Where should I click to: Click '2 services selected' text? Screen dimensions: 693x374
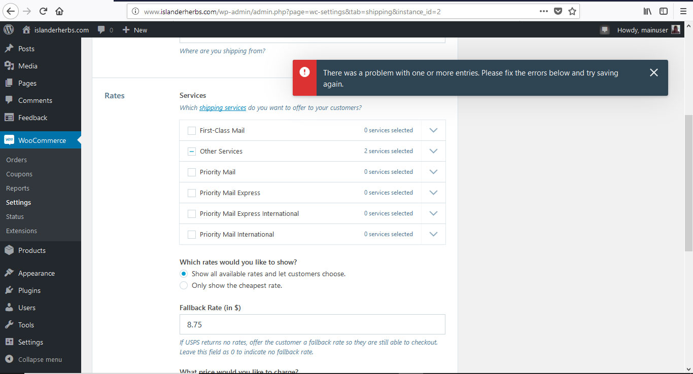pyautogui.click(x=389, y=151)
